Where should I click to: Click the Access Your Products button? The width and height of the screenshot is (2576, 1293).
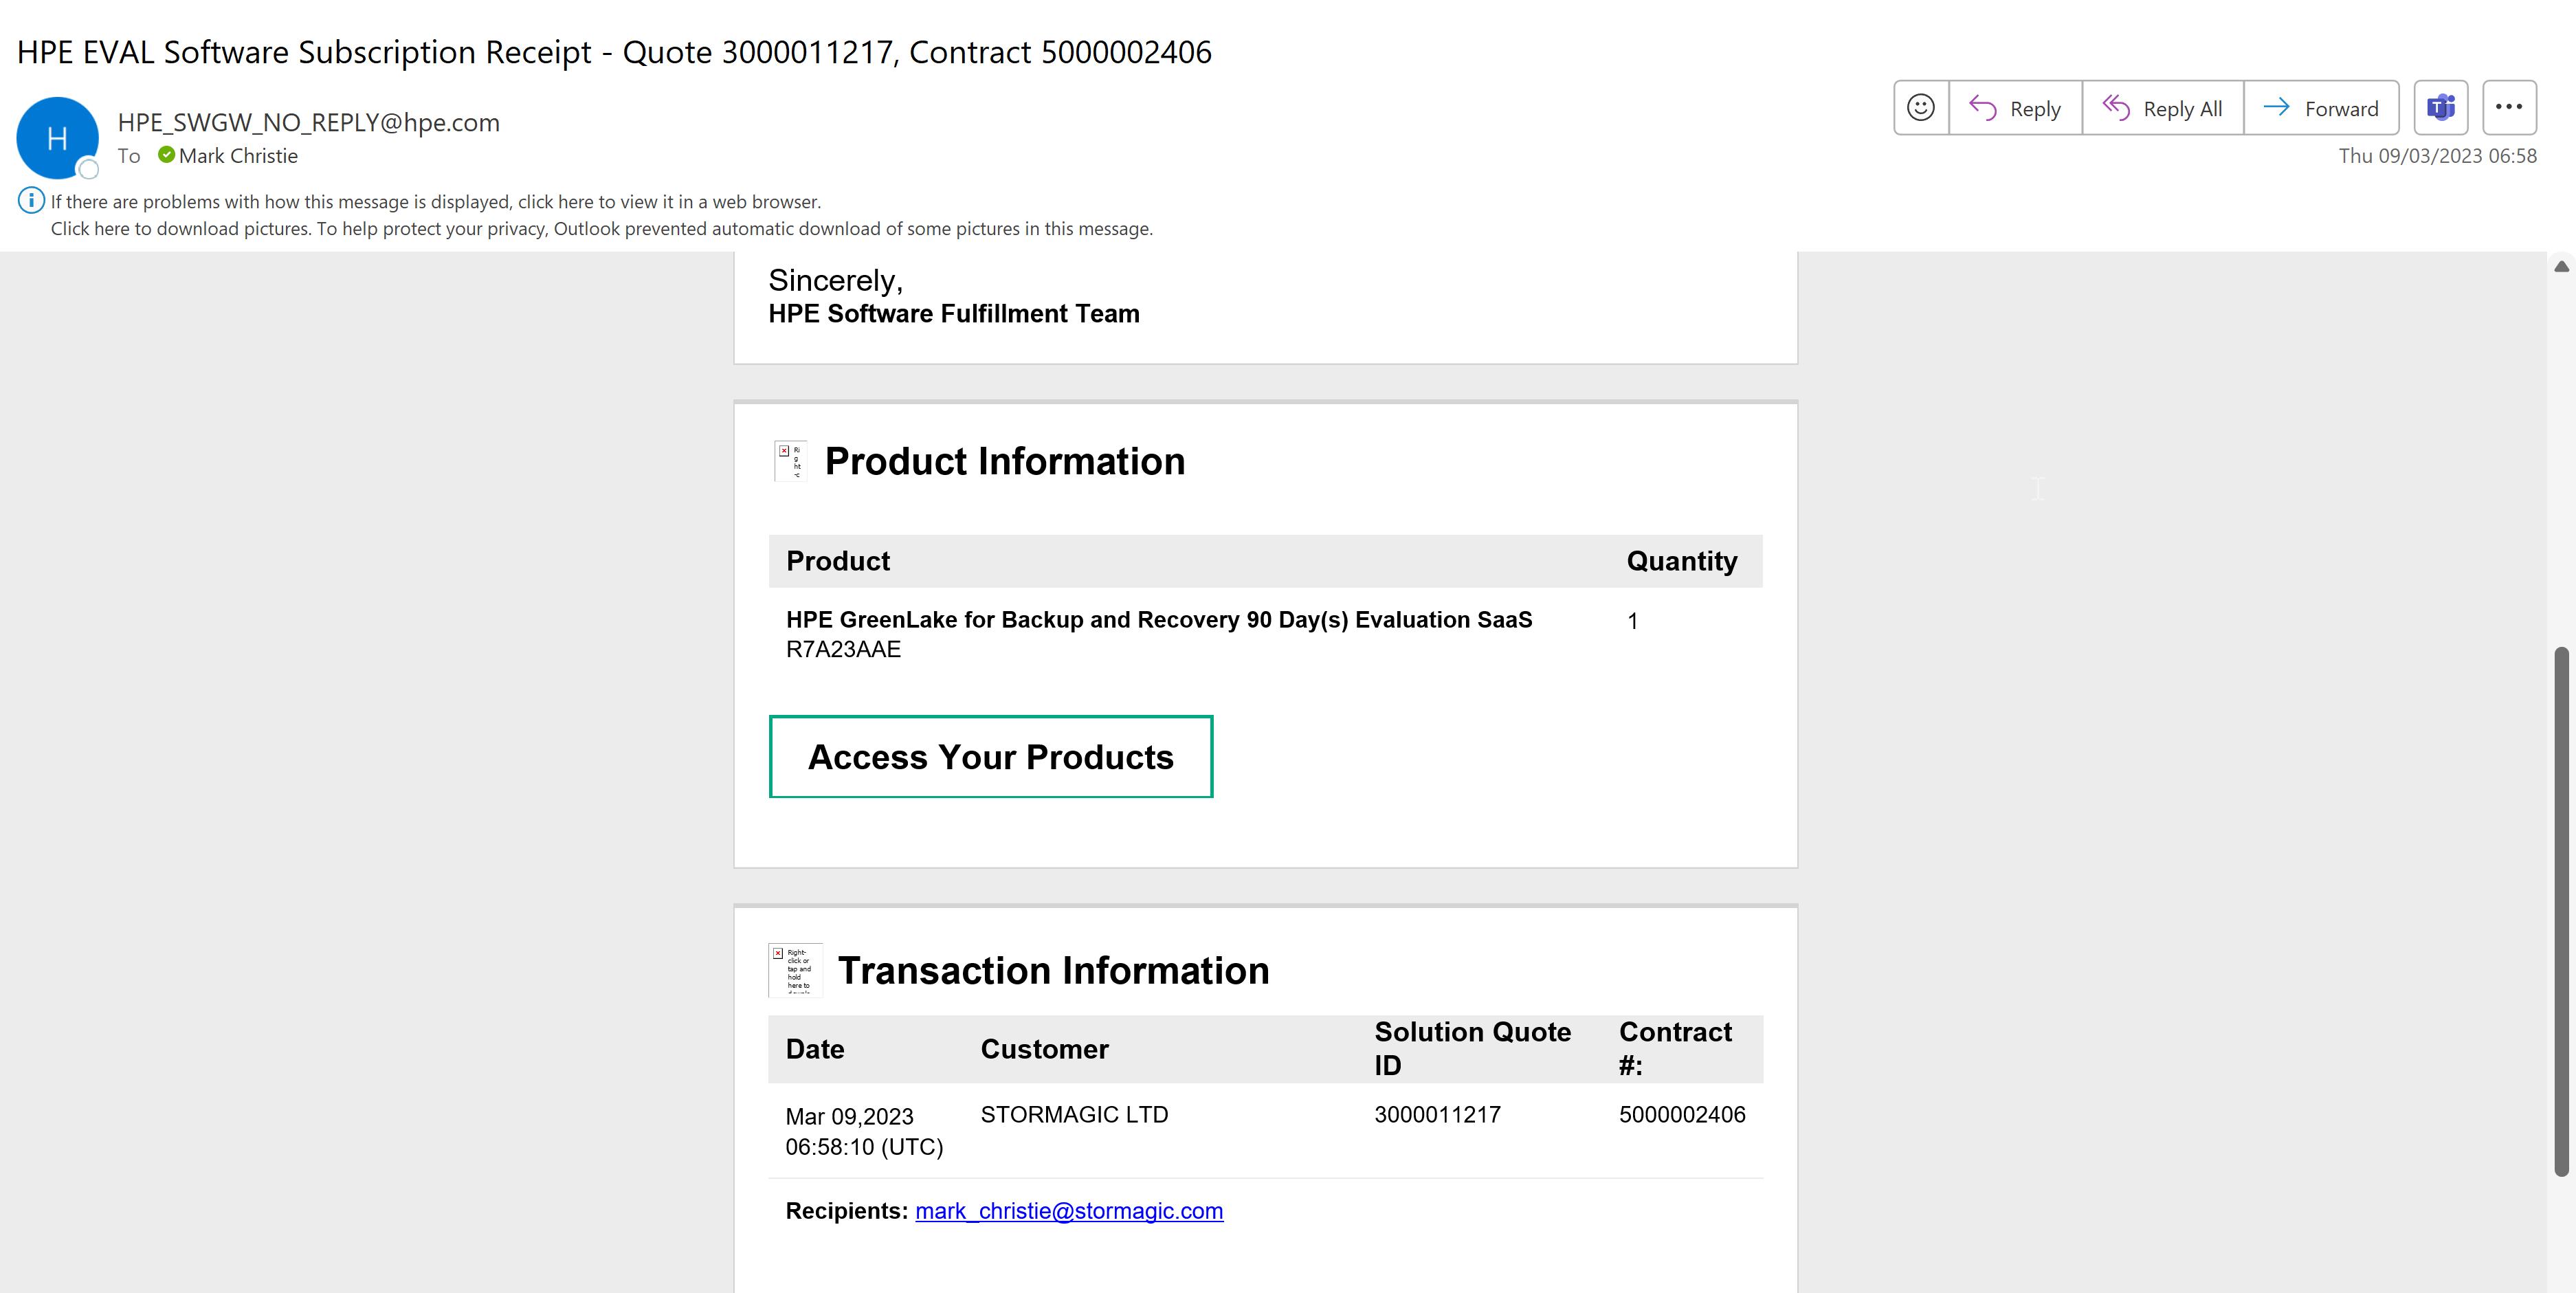click(x=990, y=757)
